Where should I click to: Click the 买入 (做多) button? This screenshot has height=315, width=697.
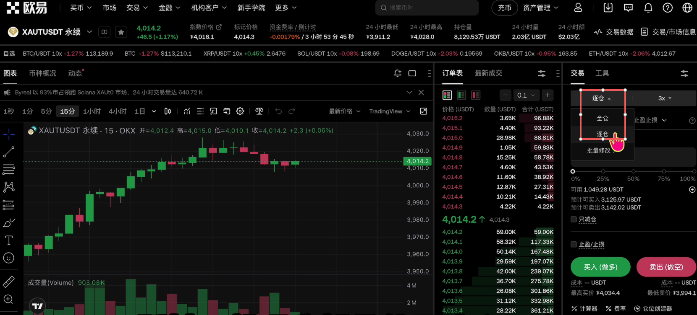point(600,267)
